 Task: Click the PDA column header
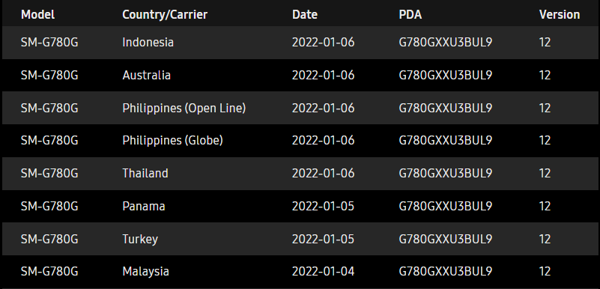tap(410, 14)
